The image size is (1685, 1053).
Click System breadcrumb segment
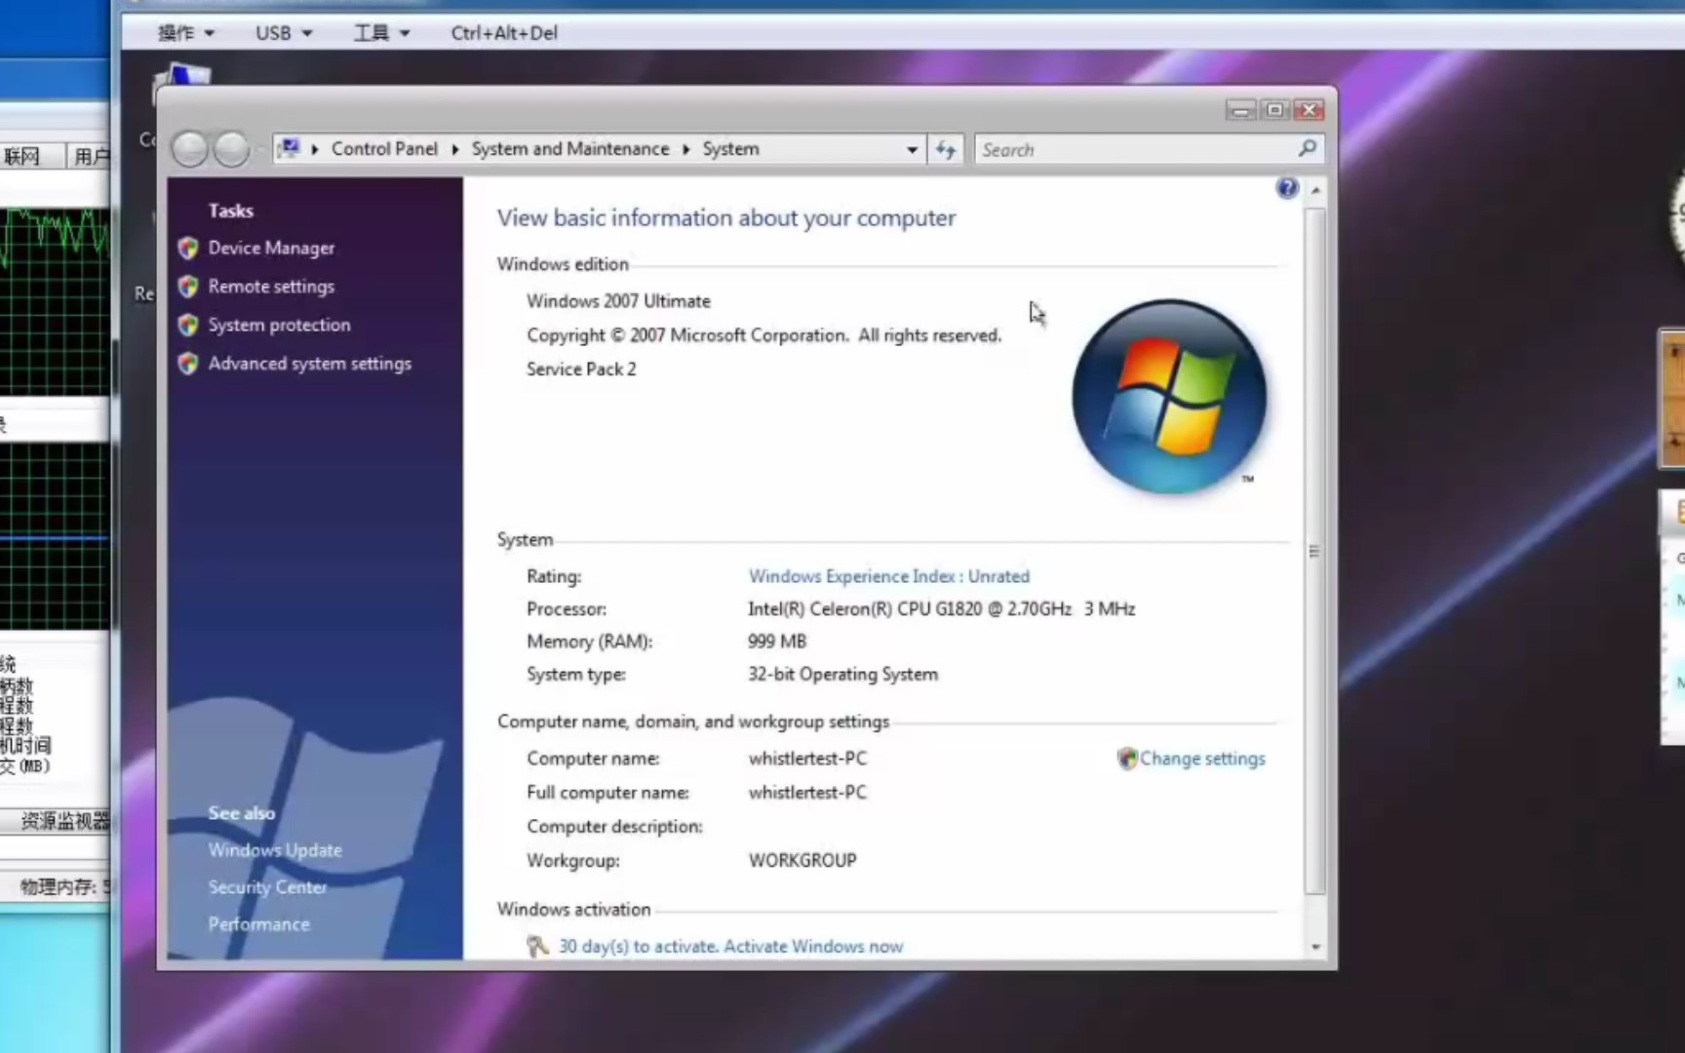[730, 148]
